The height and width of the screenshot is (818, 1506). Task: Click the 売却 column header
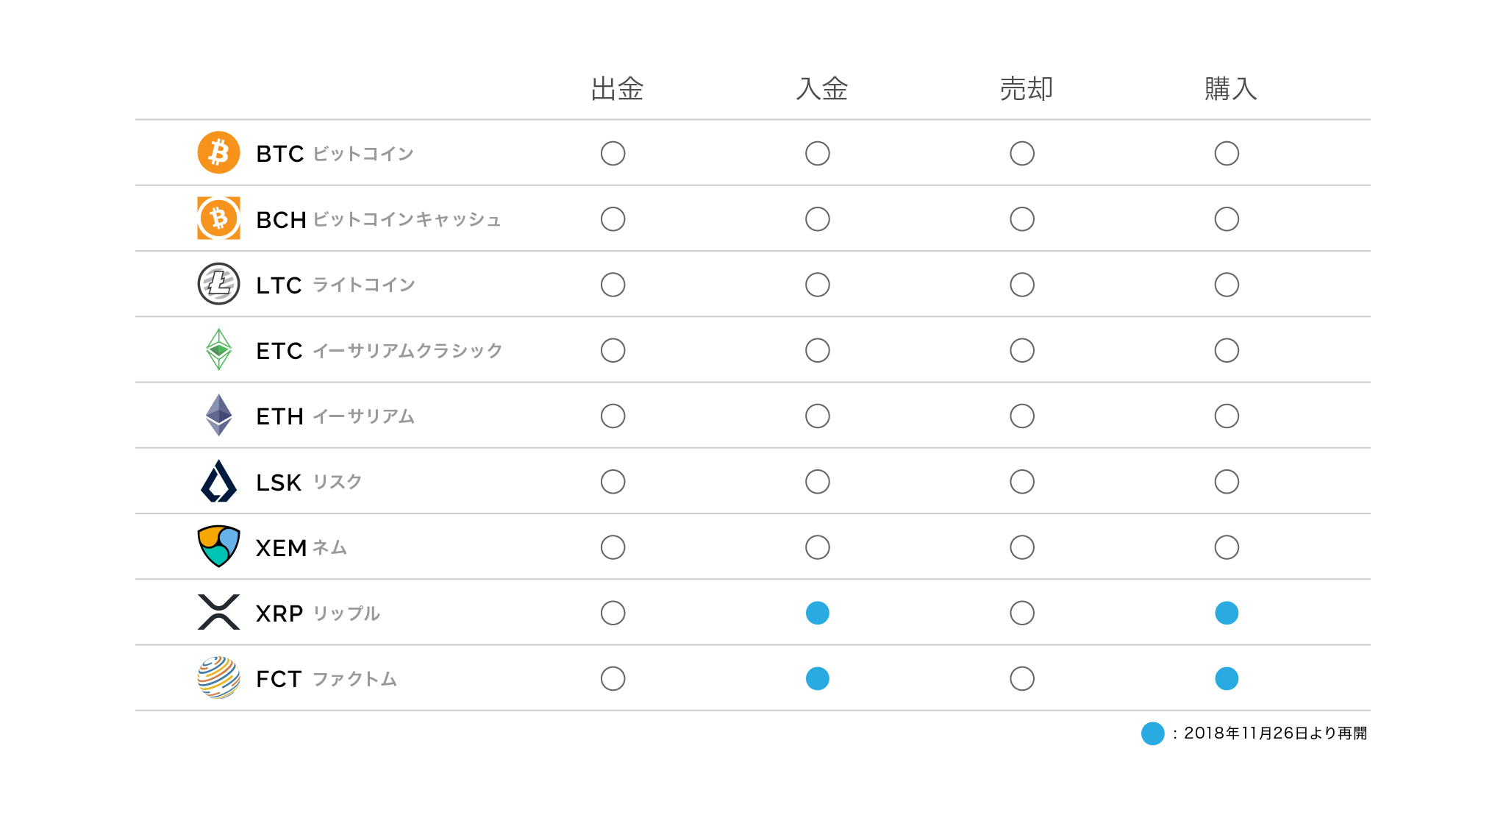[1026, 89]
